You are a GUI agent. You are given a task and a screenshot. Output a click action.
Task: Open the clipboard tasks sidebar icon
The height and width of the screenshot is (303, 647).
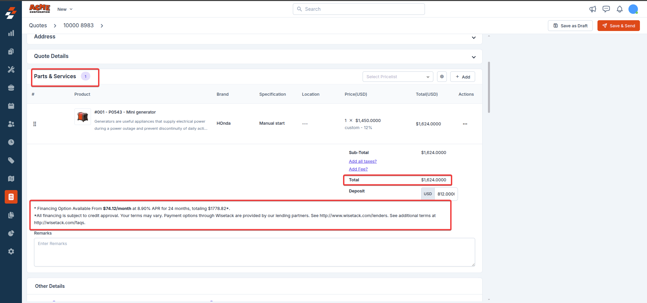pyautogui.click(x=11, y=51)
